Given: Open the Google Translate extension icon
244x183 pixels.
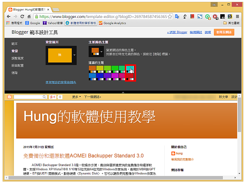Looking at the screenshot, I should 177,16.
